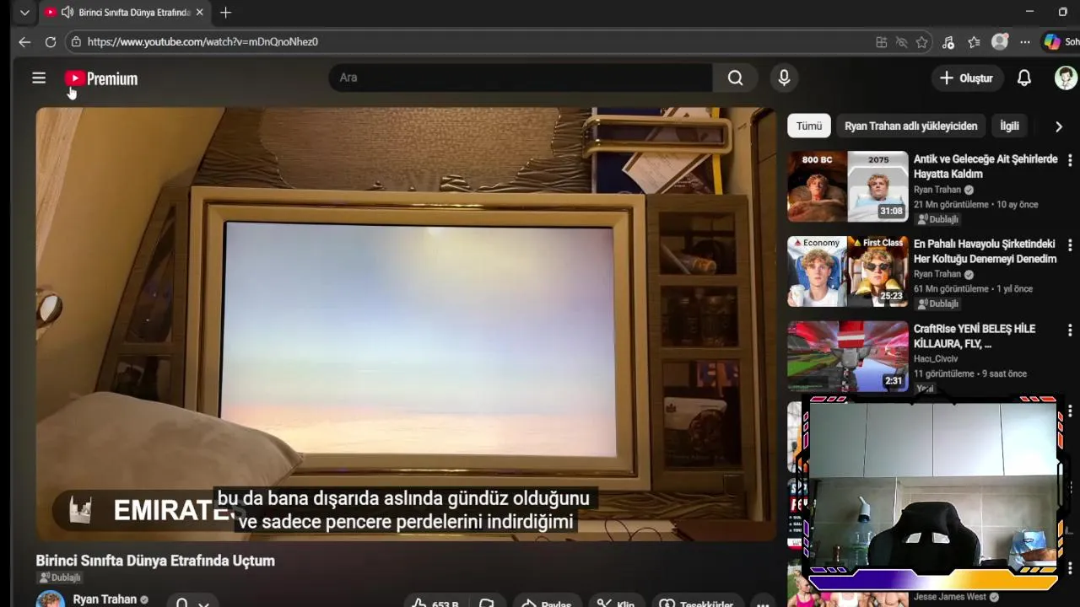
Task: Open video title Antik ve Geleceğe Ait Şehirlerde
Action: [985, 166]
